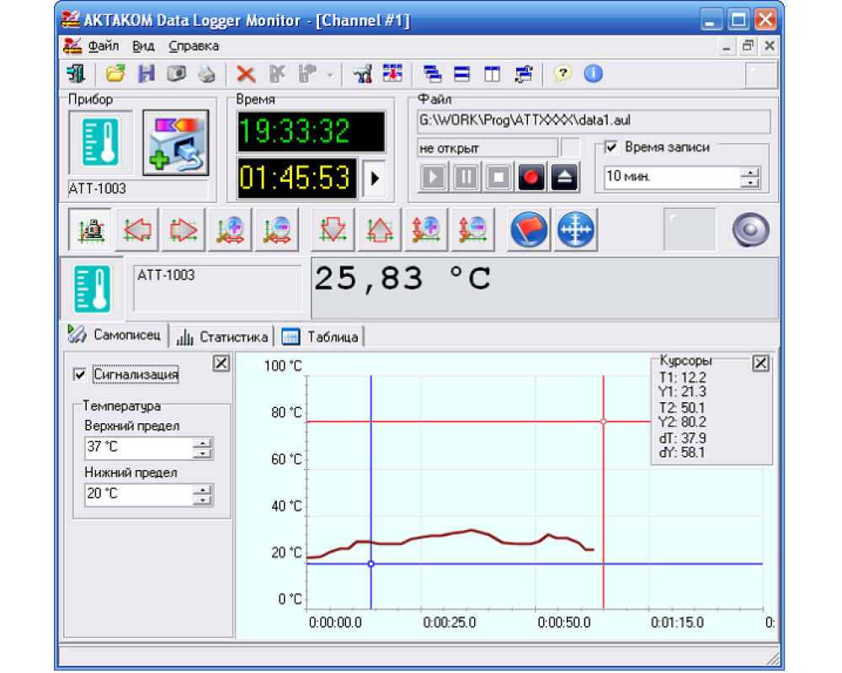The image size is (842, 673).
Task: Expand the elapsed time arrow button
Action: coord(375,178)
